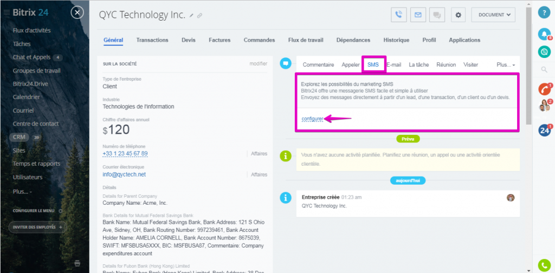
Task: Send an email via the envelope button in the header
Action: point(418,15)
